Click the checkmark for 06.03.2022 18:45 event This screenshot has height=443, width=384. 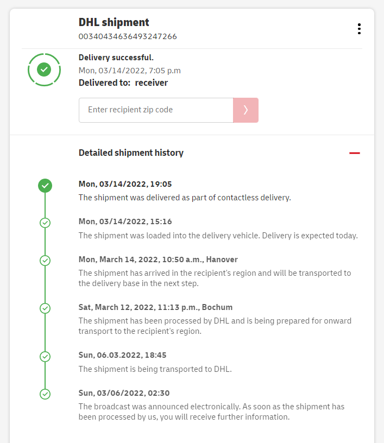45,357
